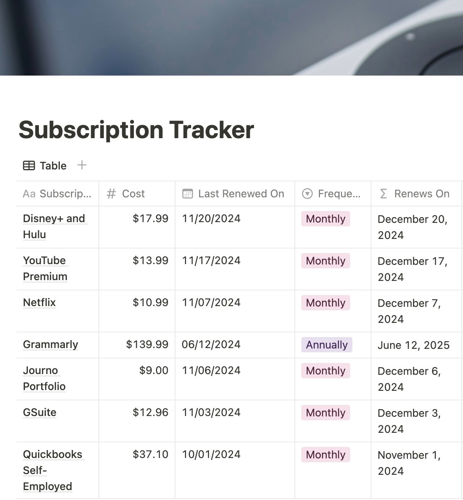Click the December 6, 2024 renews cell
Screen dimensions: 463x500
coord(417,379)
